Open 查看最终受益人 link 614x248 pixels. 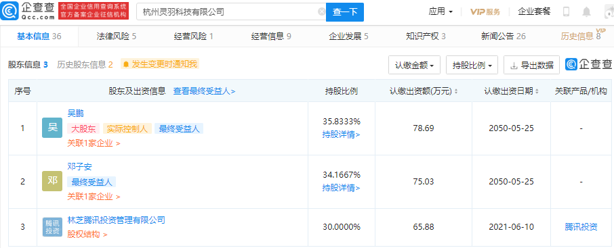coord(205,91)
